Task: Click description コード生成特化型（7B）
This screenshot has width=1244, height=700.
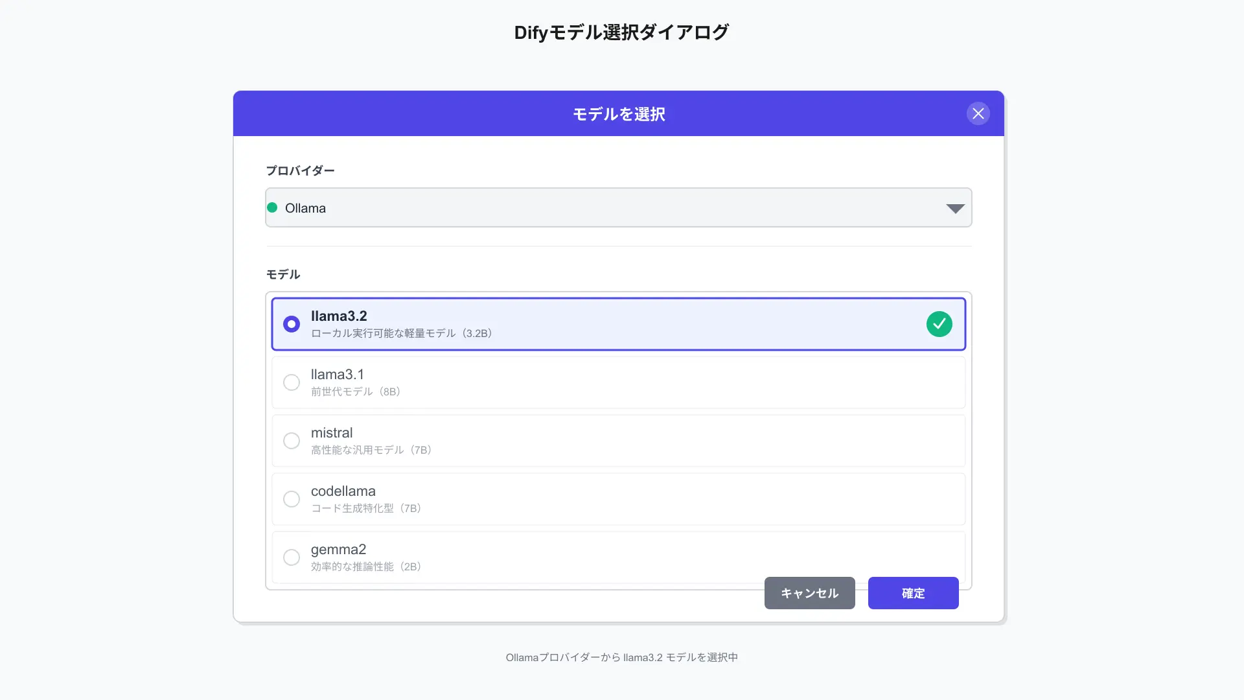Action: 367,508
